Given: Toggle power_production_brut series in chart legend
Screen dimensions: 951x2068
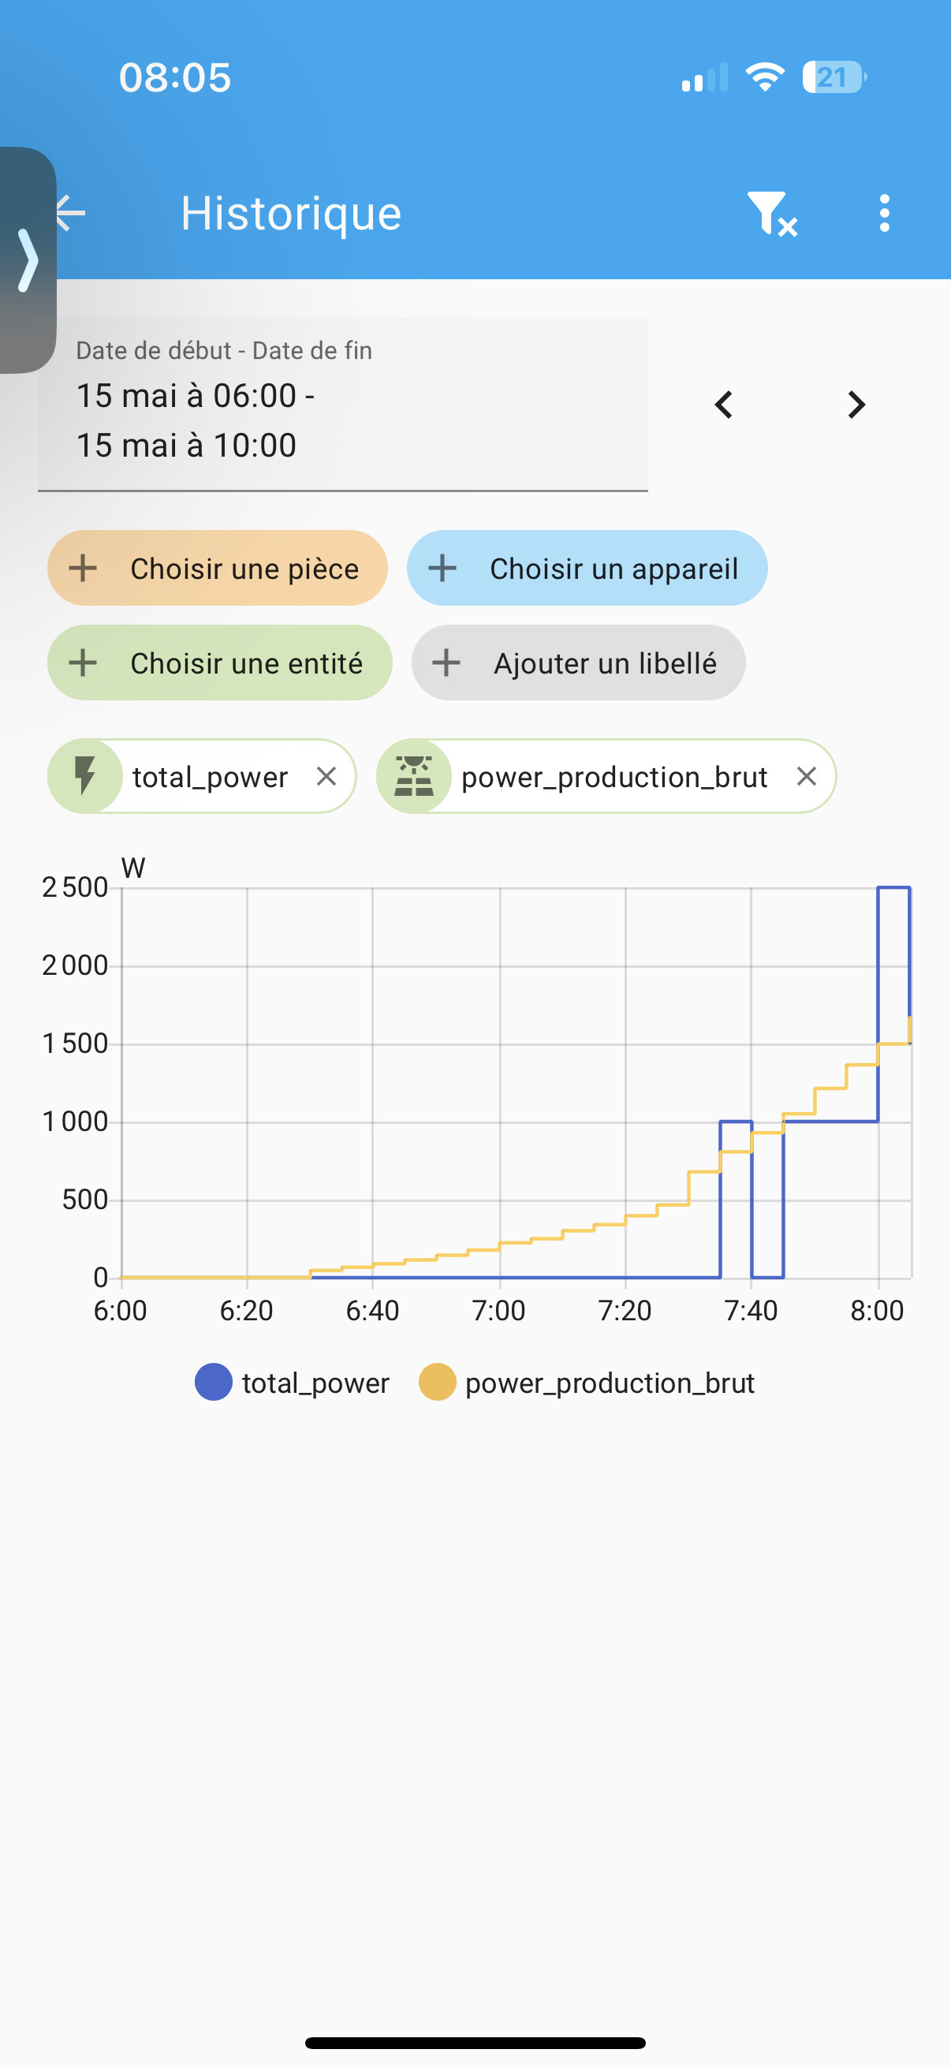Looking at the screenshot, I should pyautogui.click(x=587, y=1383).
